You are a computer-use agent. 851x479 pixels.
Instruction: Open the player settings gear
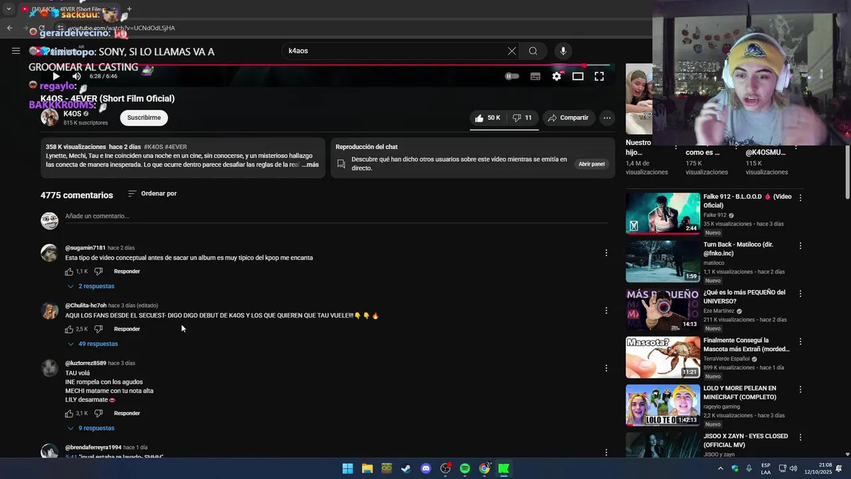[556, 77]
